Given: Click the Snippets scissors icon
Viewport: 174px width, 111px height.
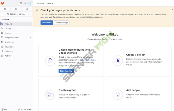Looking at the screenshot, I should 2,51.
